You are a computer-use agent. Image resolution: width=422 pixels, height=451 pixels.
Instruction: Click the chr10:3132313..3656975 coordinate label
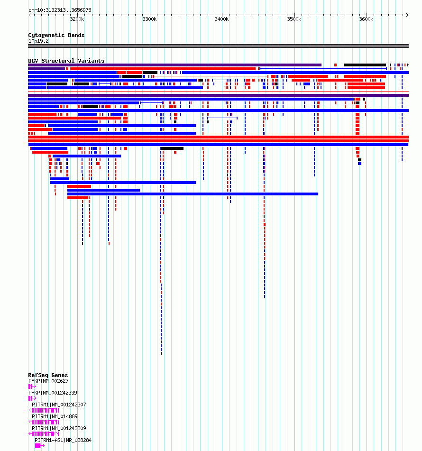coord(60,10)
